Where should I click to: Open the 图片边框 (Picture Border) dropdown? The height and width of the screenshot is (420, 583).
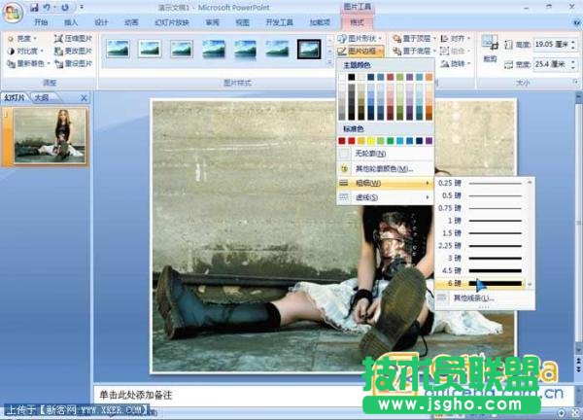coord(365,51)
